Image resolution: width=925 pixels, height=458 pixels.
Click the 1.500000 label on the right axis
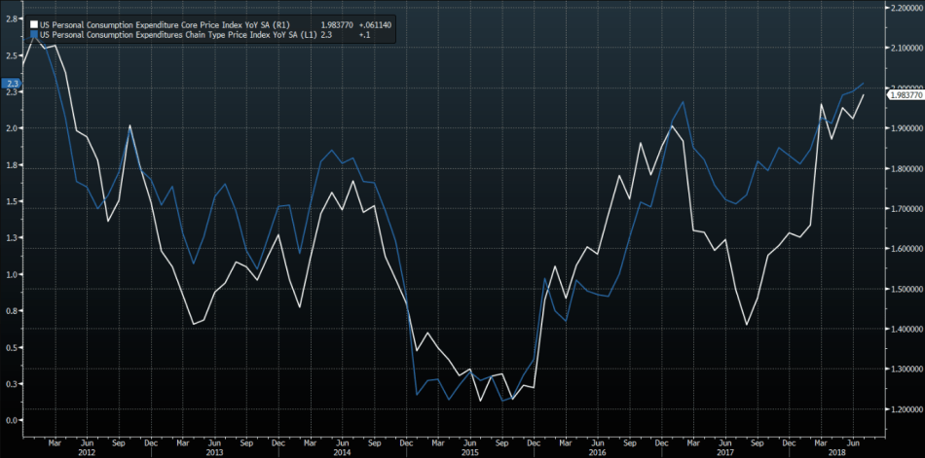tap(906, 290)
